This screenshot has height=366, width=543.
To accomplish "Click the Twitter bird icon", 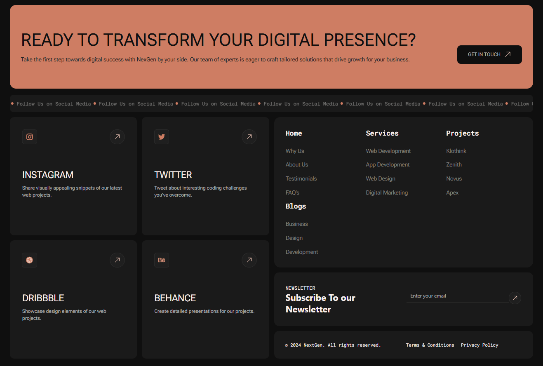I will click(x=162, y=137).
